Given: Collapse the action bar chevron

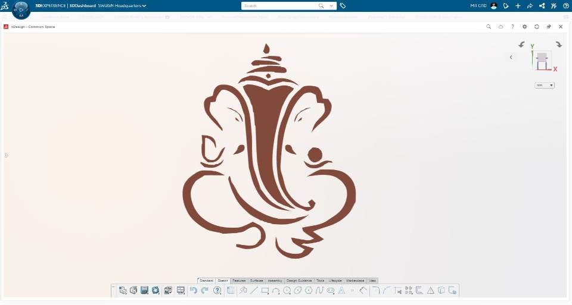Looking at the screenshot, I should [113, 288].
